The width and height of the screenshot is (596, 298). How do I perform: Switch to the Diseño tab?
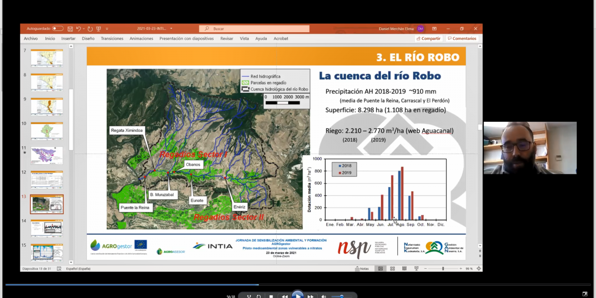click(x=88, y=38)
